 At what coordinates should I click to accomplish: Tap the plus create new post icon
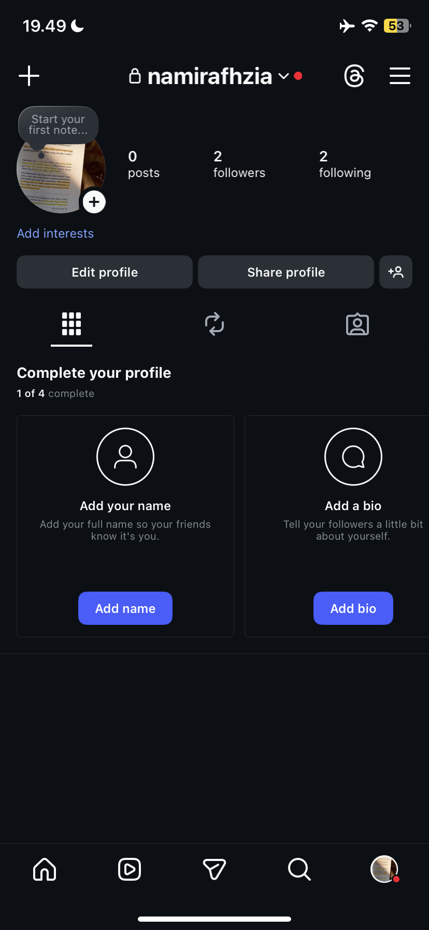pyautogui.click(x=29, y=76)
